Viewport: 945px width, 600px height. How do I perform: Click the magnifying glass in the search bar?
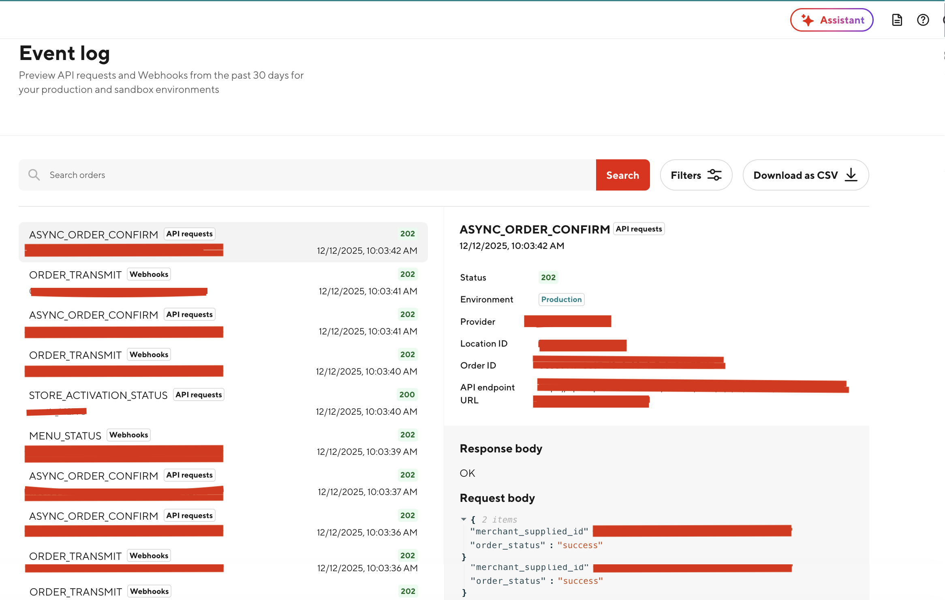point(34,175)
